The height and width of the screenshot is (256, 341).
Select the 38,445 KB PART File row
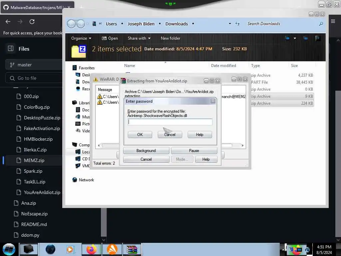pos(282,82)
